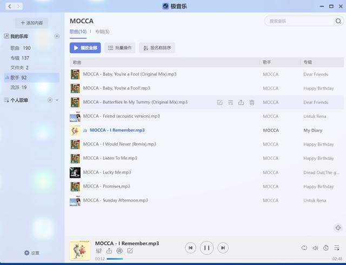This screenshot has width=346, height=265.
Task: Select Artists 92 in the sidebar
Action: point(31,77)
